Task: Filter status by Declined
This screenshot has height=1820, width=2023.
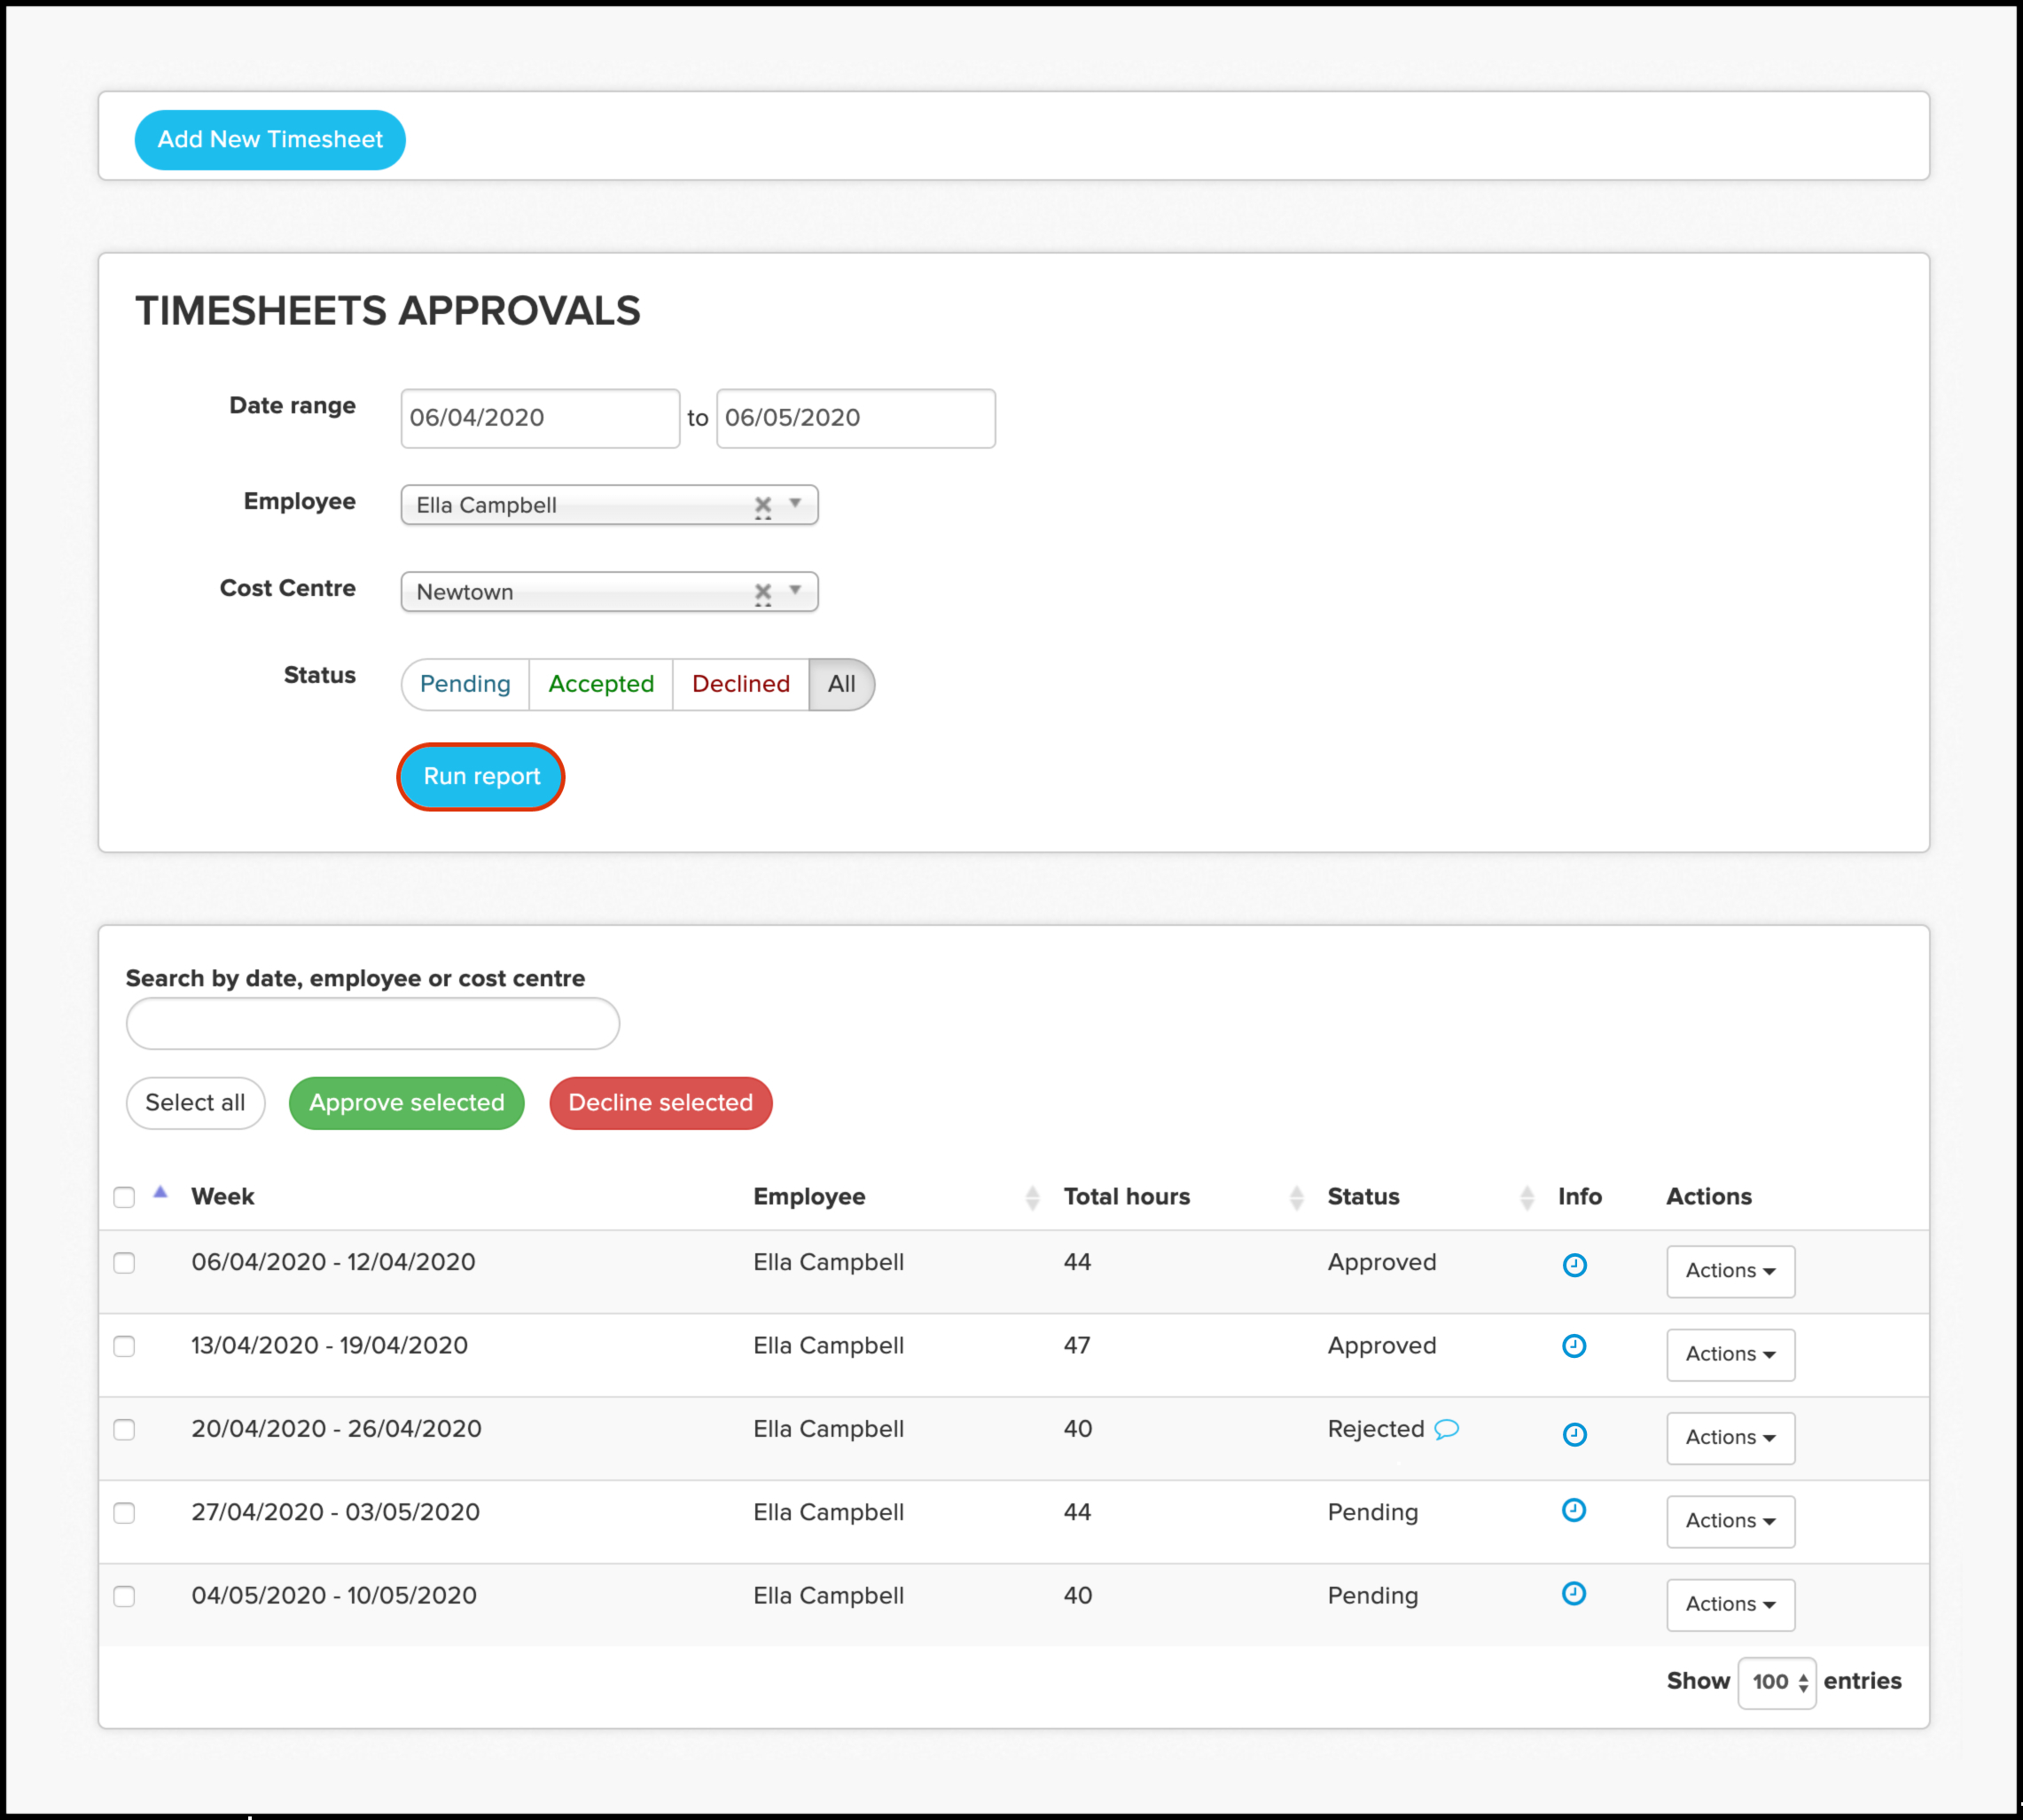Action: (x=740, y=684)
